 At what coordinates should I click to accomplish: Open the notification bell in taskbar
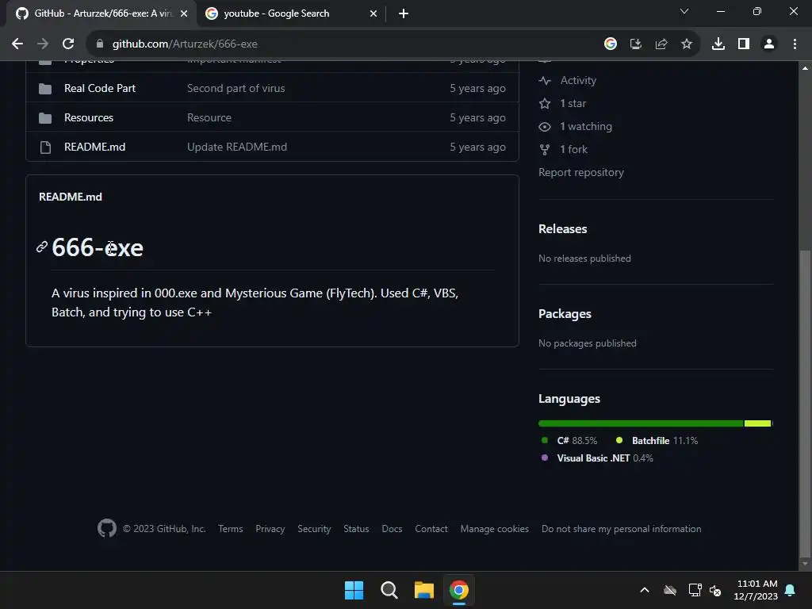point(791,590)
